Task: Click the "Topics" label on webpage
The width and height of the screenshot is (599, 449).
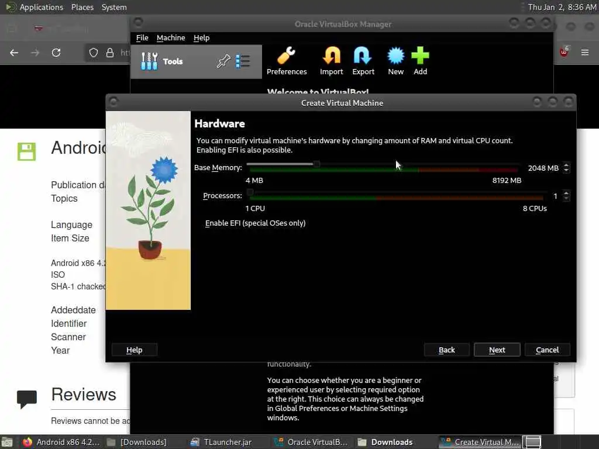Action: point(64,199)
